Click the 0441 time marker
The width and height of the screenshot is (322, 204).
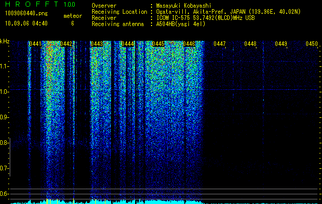click(35, 44)
